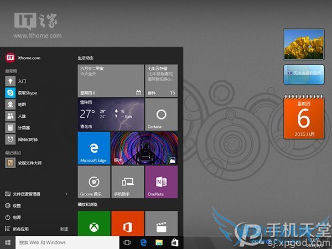Open 文件资源管理器 File Explorer
Viewport: 332px width, 249px height.
[23, 194]
